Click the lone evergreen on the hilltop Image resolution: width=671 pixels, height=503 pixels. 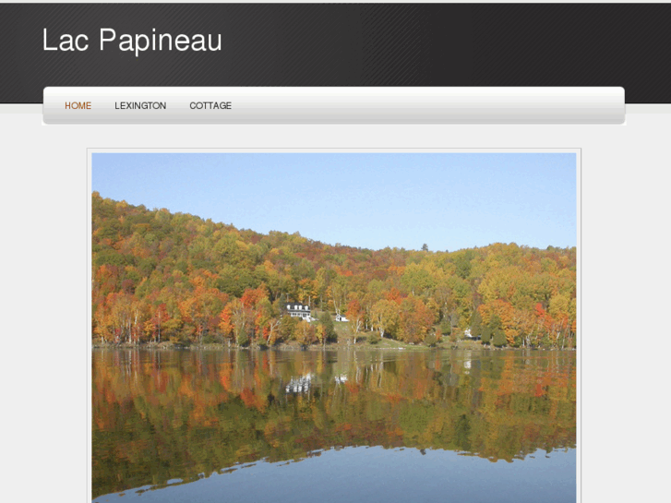[425, 247]
